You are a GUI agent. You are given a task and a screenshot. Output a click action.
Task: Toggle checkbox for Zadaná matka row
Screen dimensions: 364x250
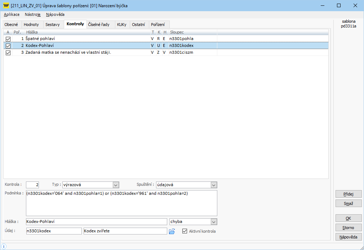click(8, 53)
